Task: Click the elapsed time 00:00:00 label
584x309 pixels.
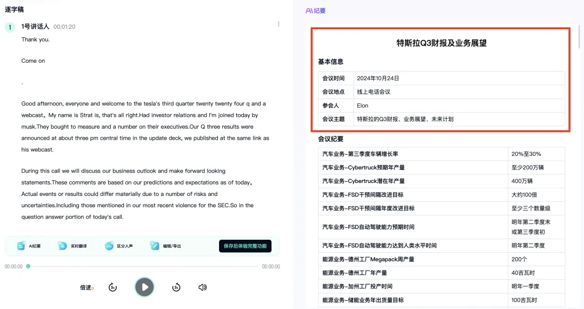Action: coord(14,266)
